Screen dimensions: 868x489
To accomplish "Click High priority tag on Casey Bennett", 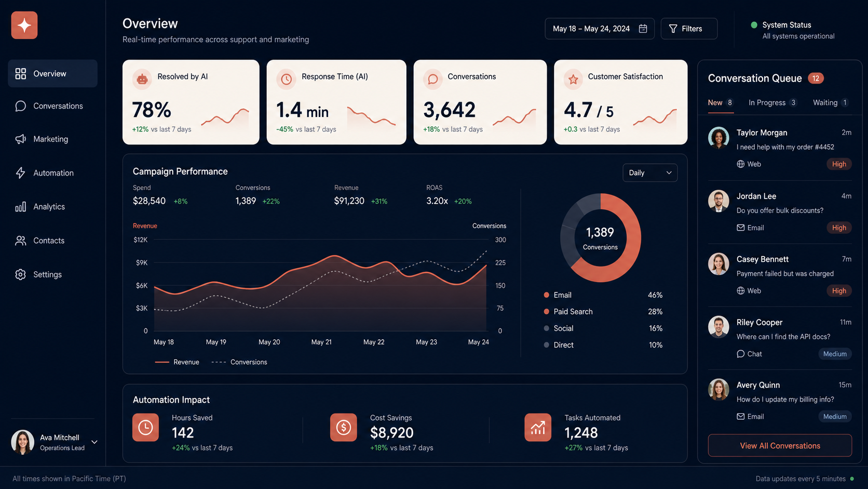I will pyautogui.click(x=839, y=291).
